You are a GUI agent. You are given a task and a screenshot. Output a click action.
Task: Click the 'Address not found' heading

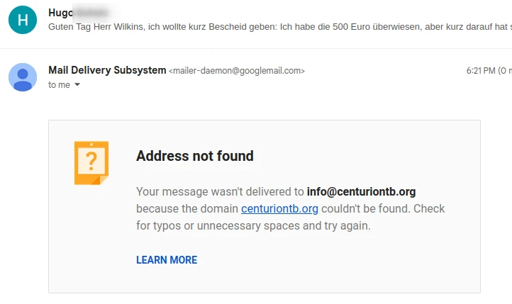pos(195,156)
